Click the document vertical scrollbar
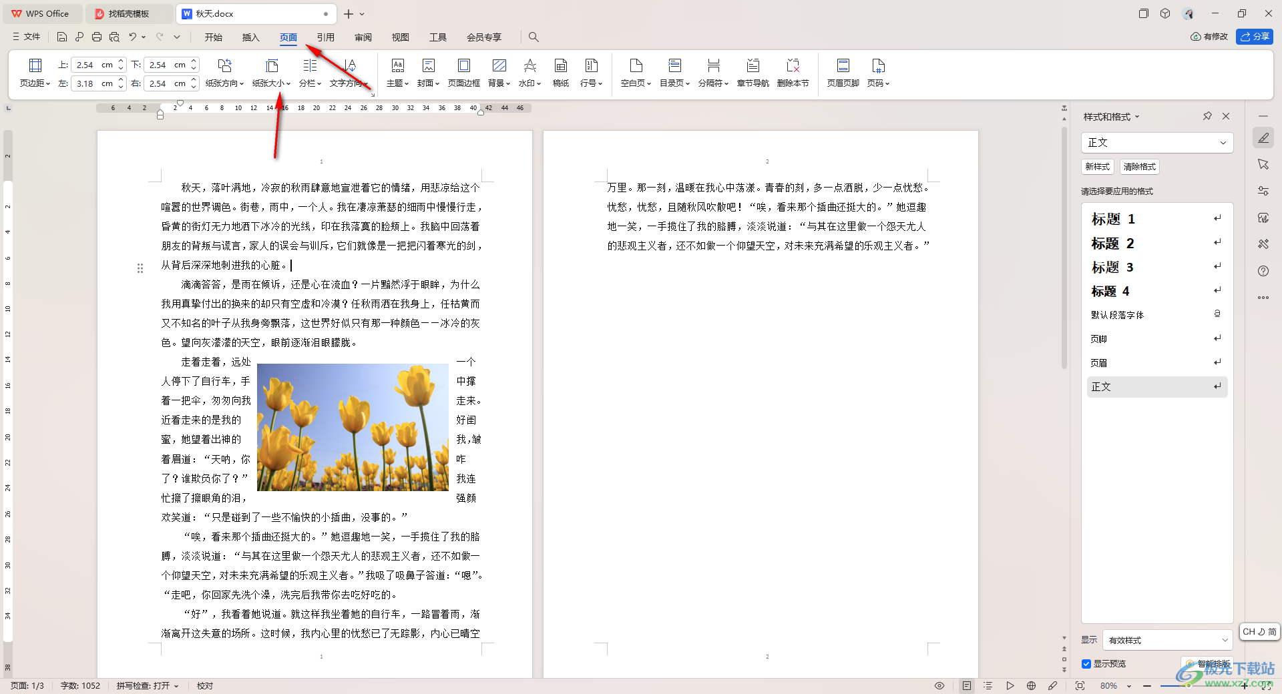This screenshot has height=694, width=1282. [1064, 247]
